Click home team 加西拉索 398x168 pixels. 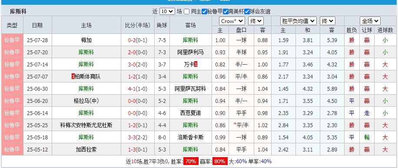coord(86,150)
